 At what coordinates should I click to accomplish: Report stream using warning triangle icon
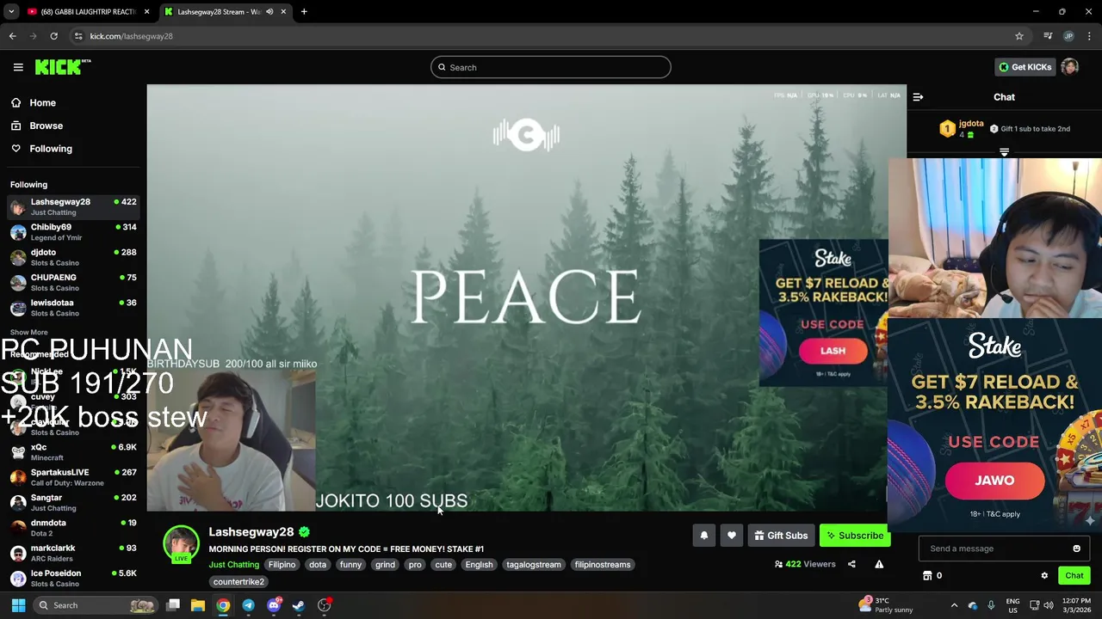click(x=879, y=564)
